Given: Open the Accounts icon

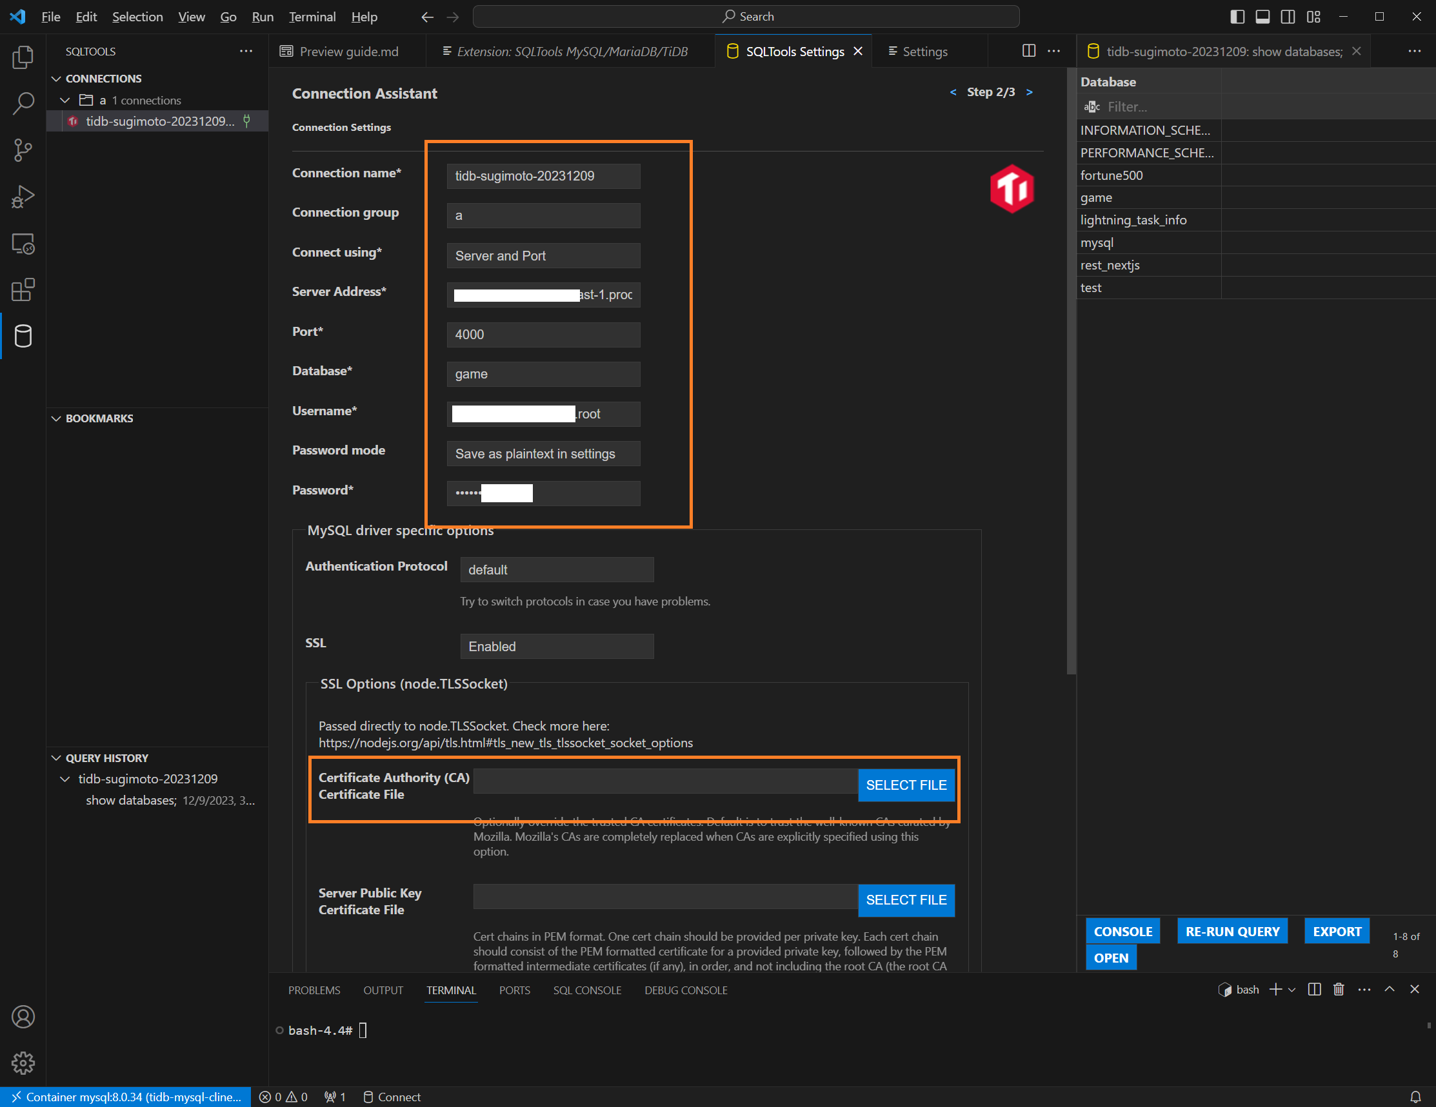Looking at the screenshot, I should click(23, 1016).
